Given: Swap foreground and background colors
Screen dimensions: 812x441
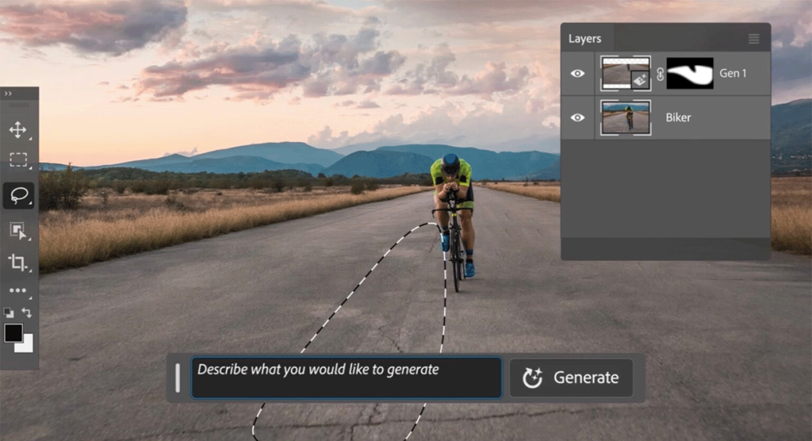Looking at the screenshot, I should point(27,313).
